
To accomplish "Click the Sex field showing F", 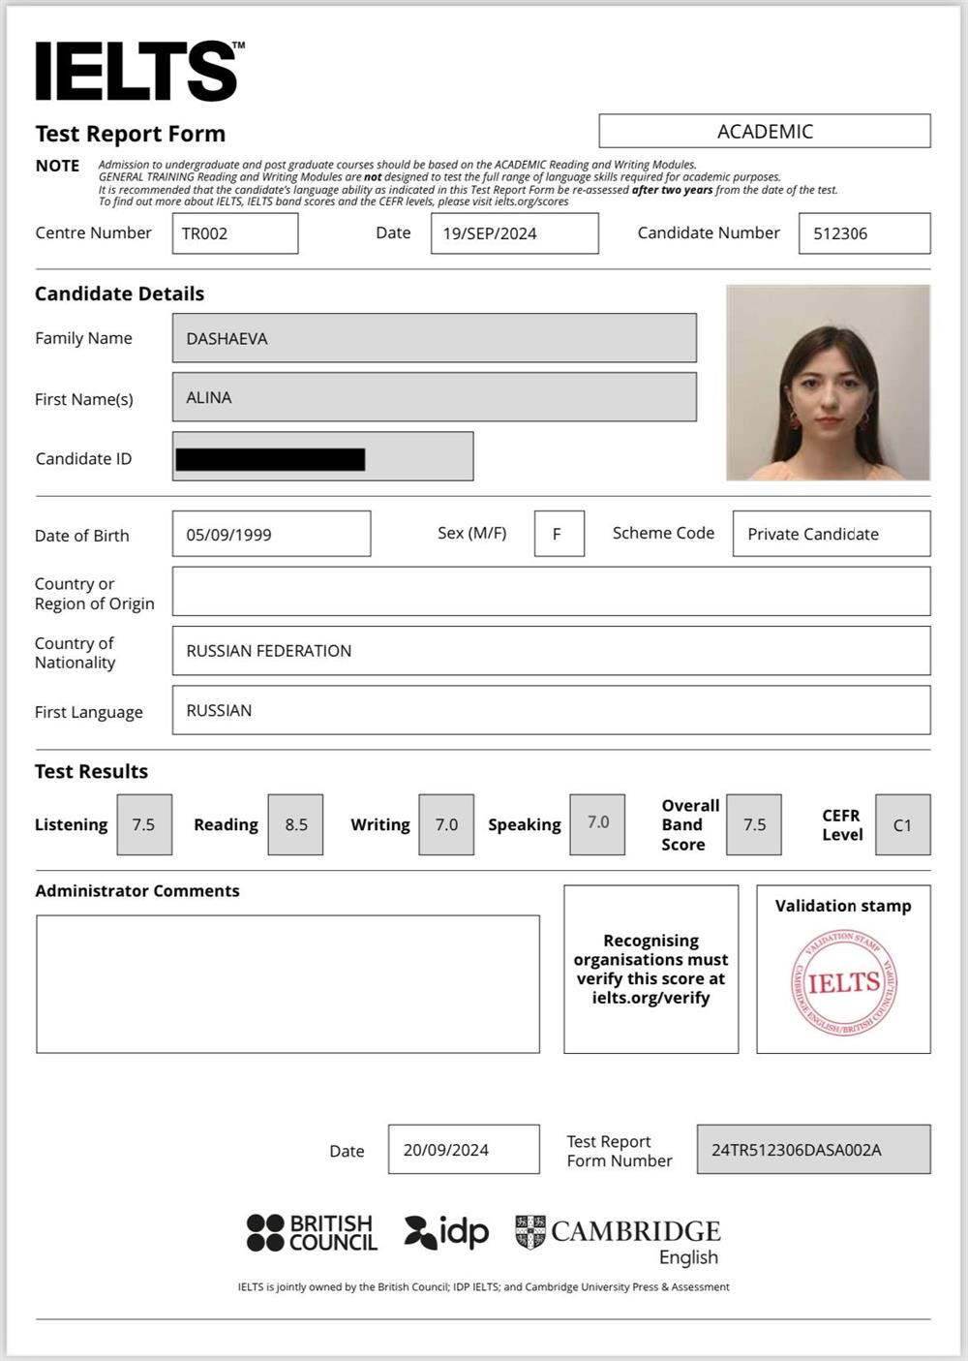I will pos(560,534).
